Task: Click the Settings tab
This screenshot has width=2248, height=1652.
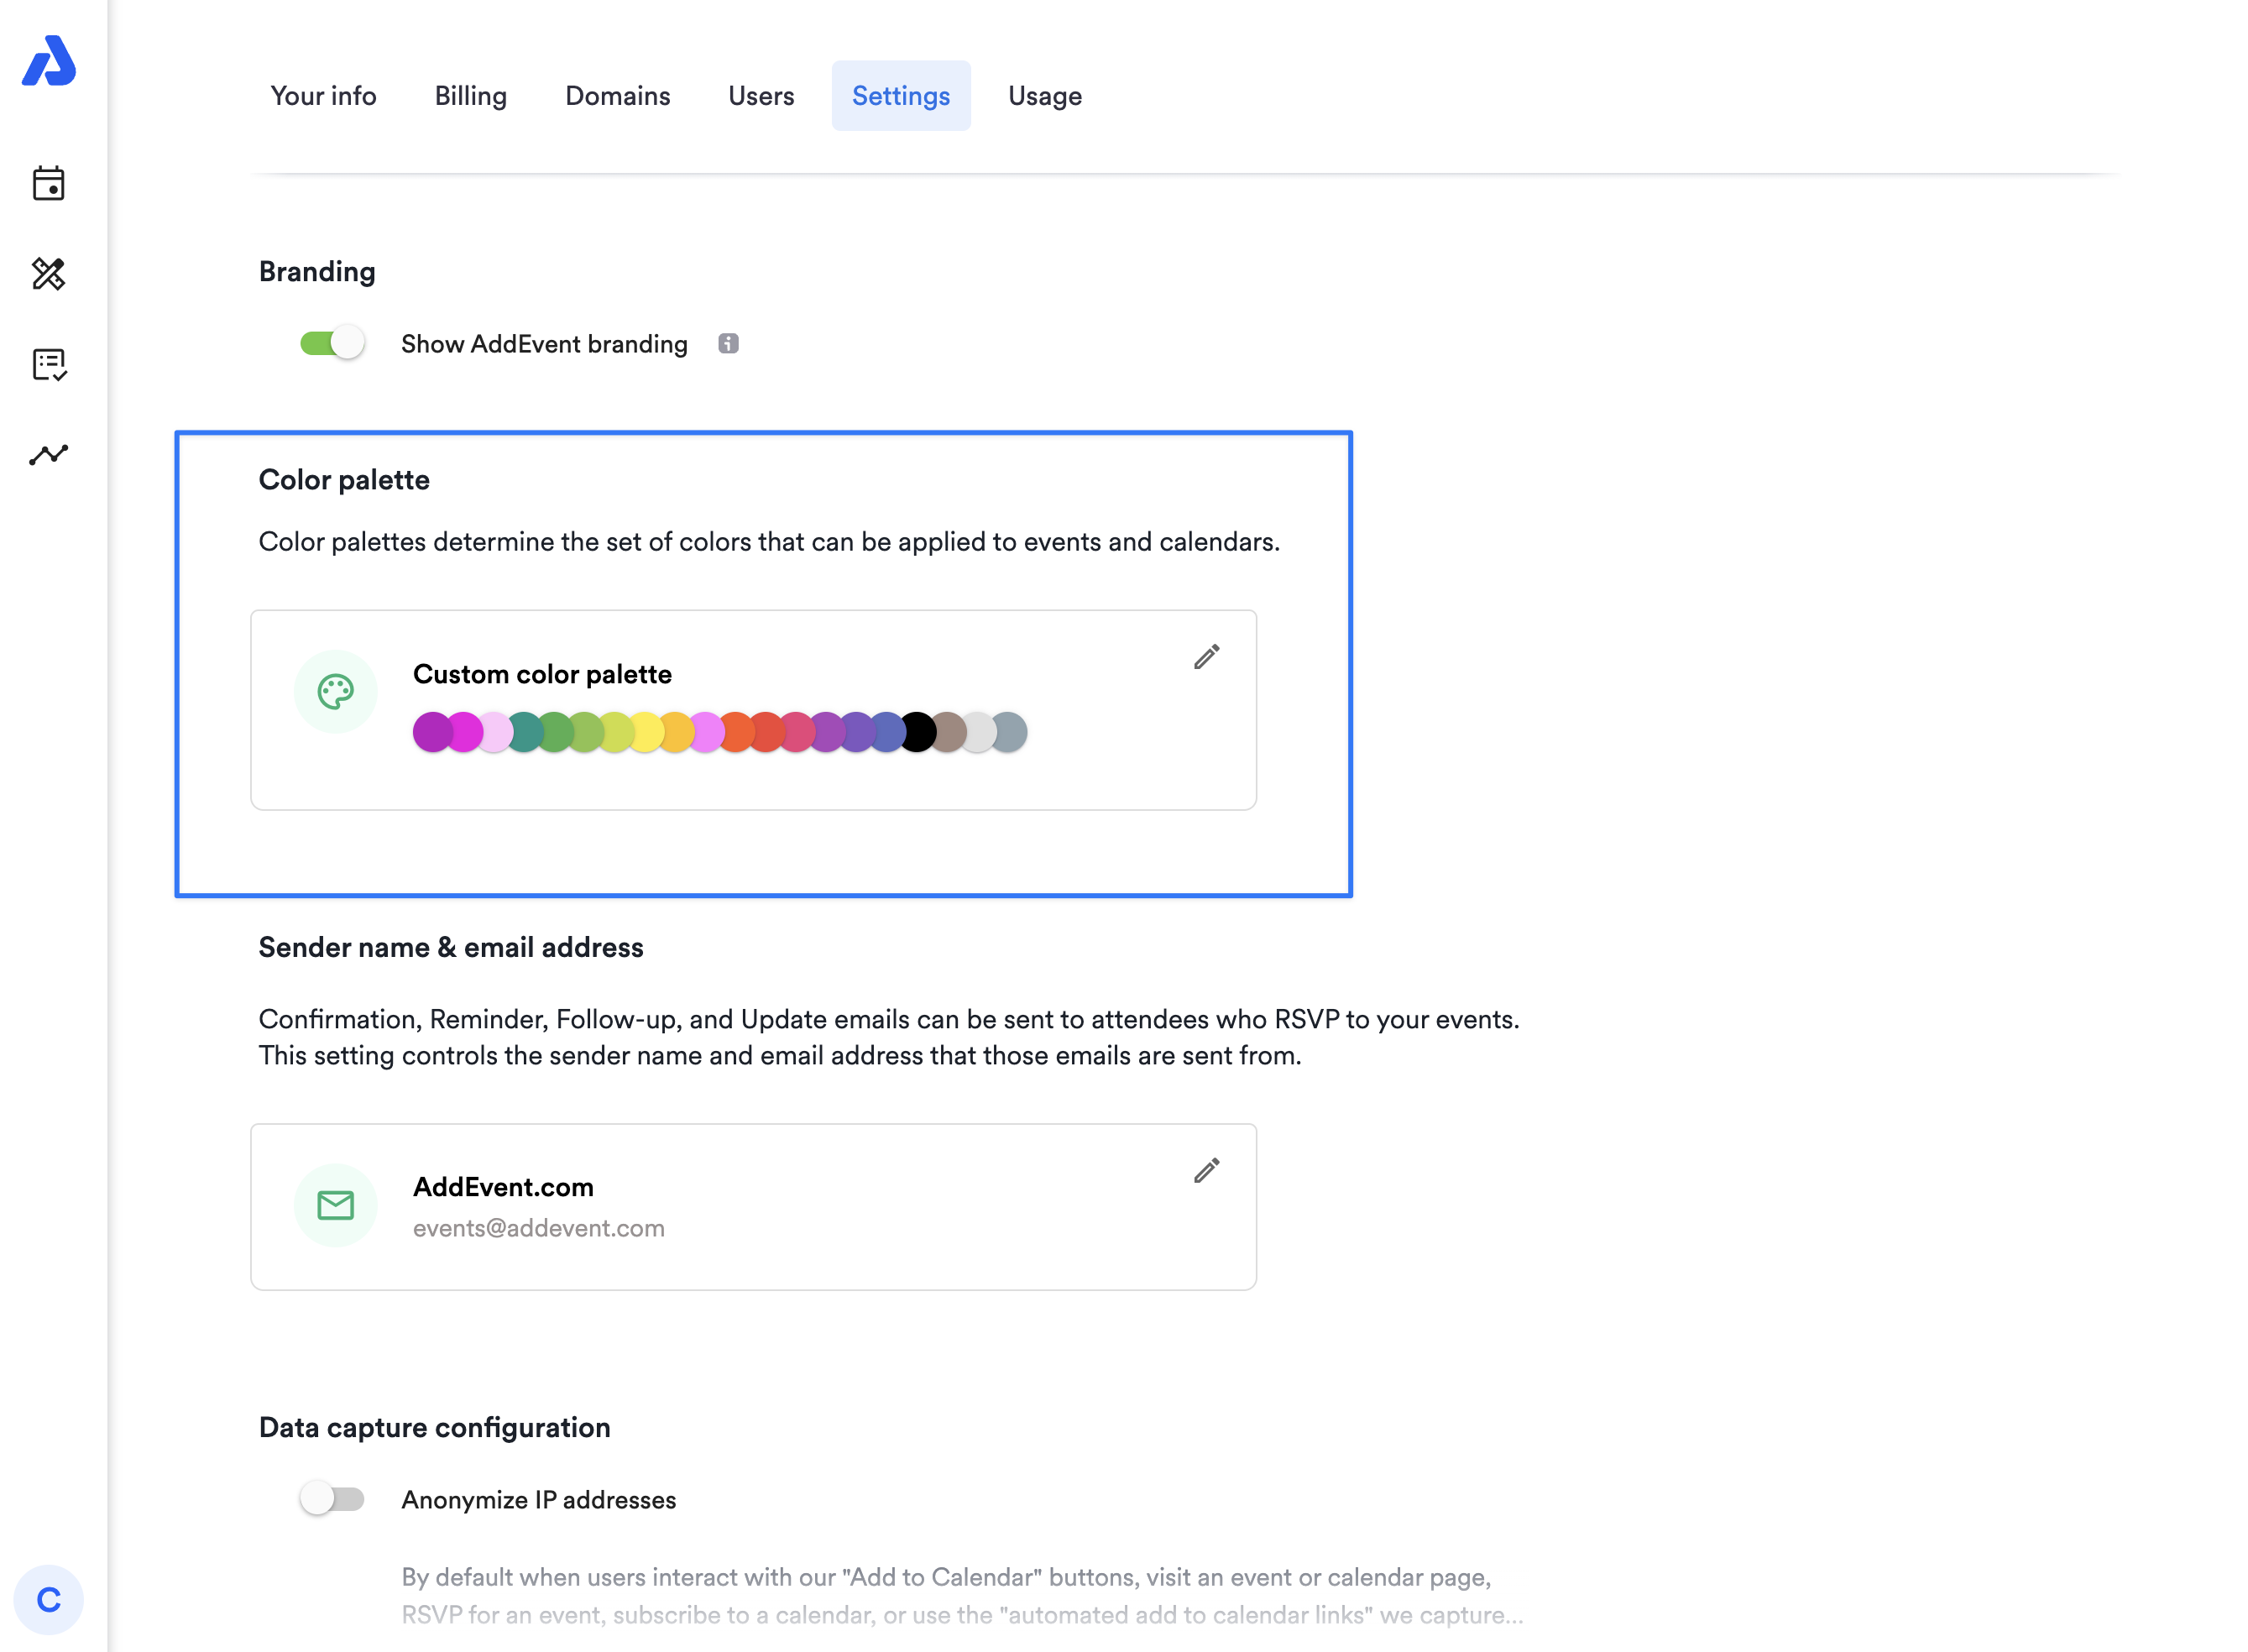Action: (x=901, y=96)
